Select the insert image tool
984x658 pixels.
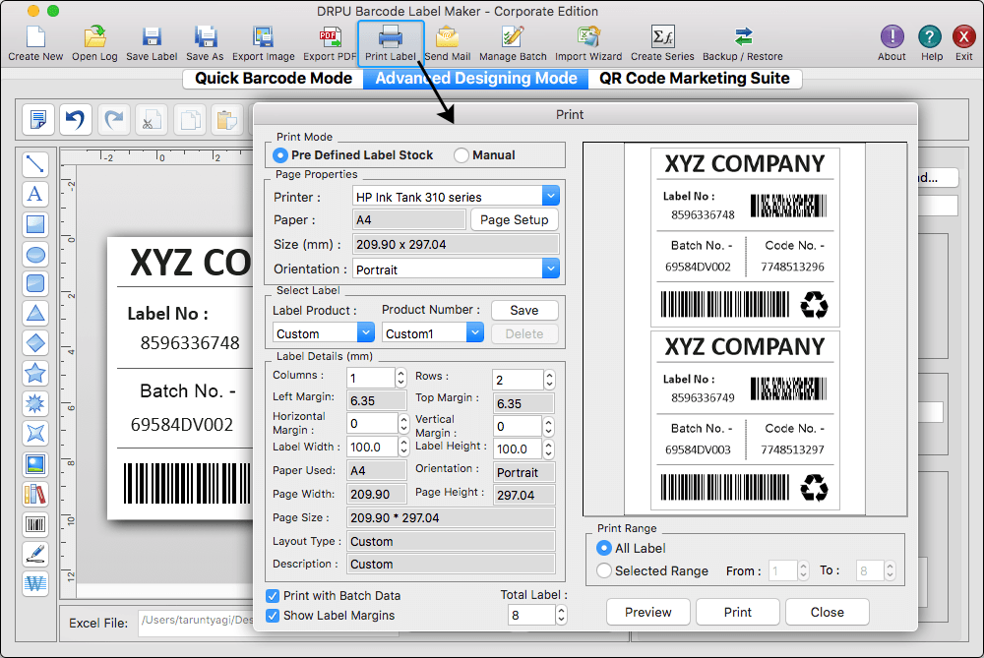[x=35, y=464]
